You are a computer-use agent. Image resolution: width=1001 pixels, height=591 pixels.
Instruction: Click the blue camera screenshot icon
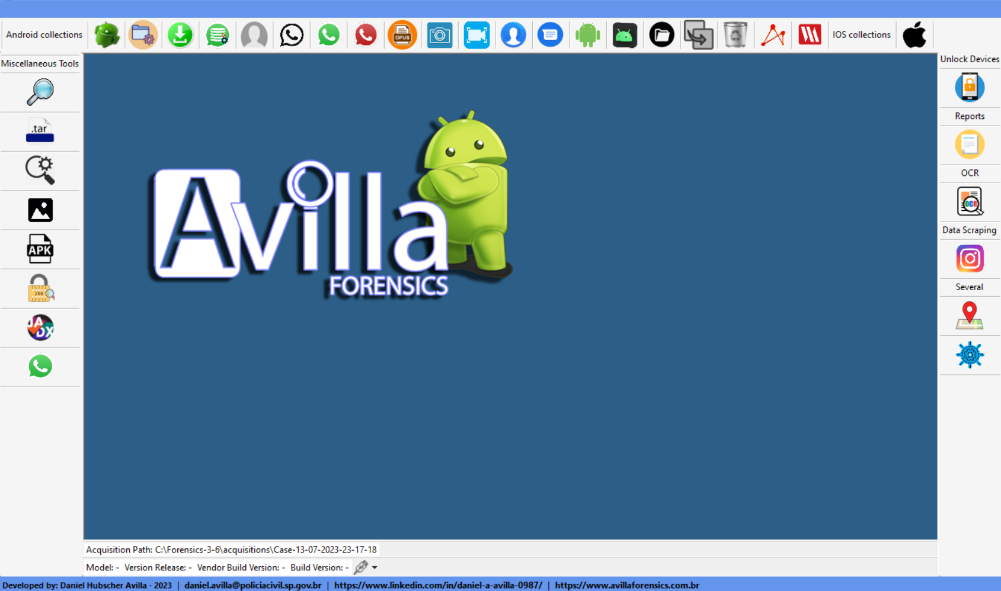point(440,35)
